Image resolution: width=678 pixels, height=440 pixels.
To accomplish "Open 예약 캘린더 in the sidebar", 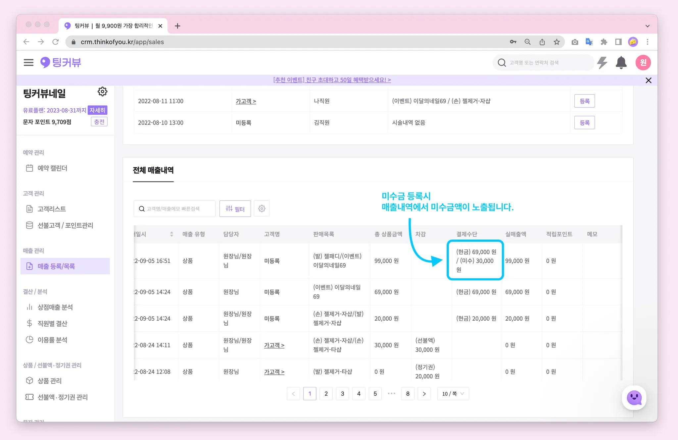I will pos(52,168).
